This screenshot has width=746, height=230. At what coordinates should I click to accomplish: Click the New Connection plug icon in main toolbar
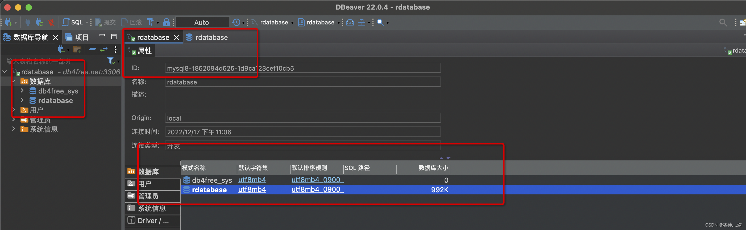point(9,22)
